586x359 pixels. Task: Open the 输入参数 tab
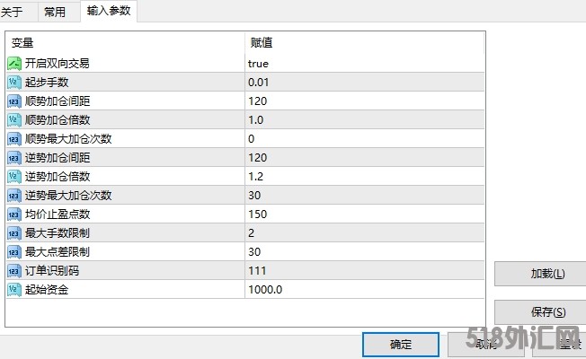(x=108, y=11)
